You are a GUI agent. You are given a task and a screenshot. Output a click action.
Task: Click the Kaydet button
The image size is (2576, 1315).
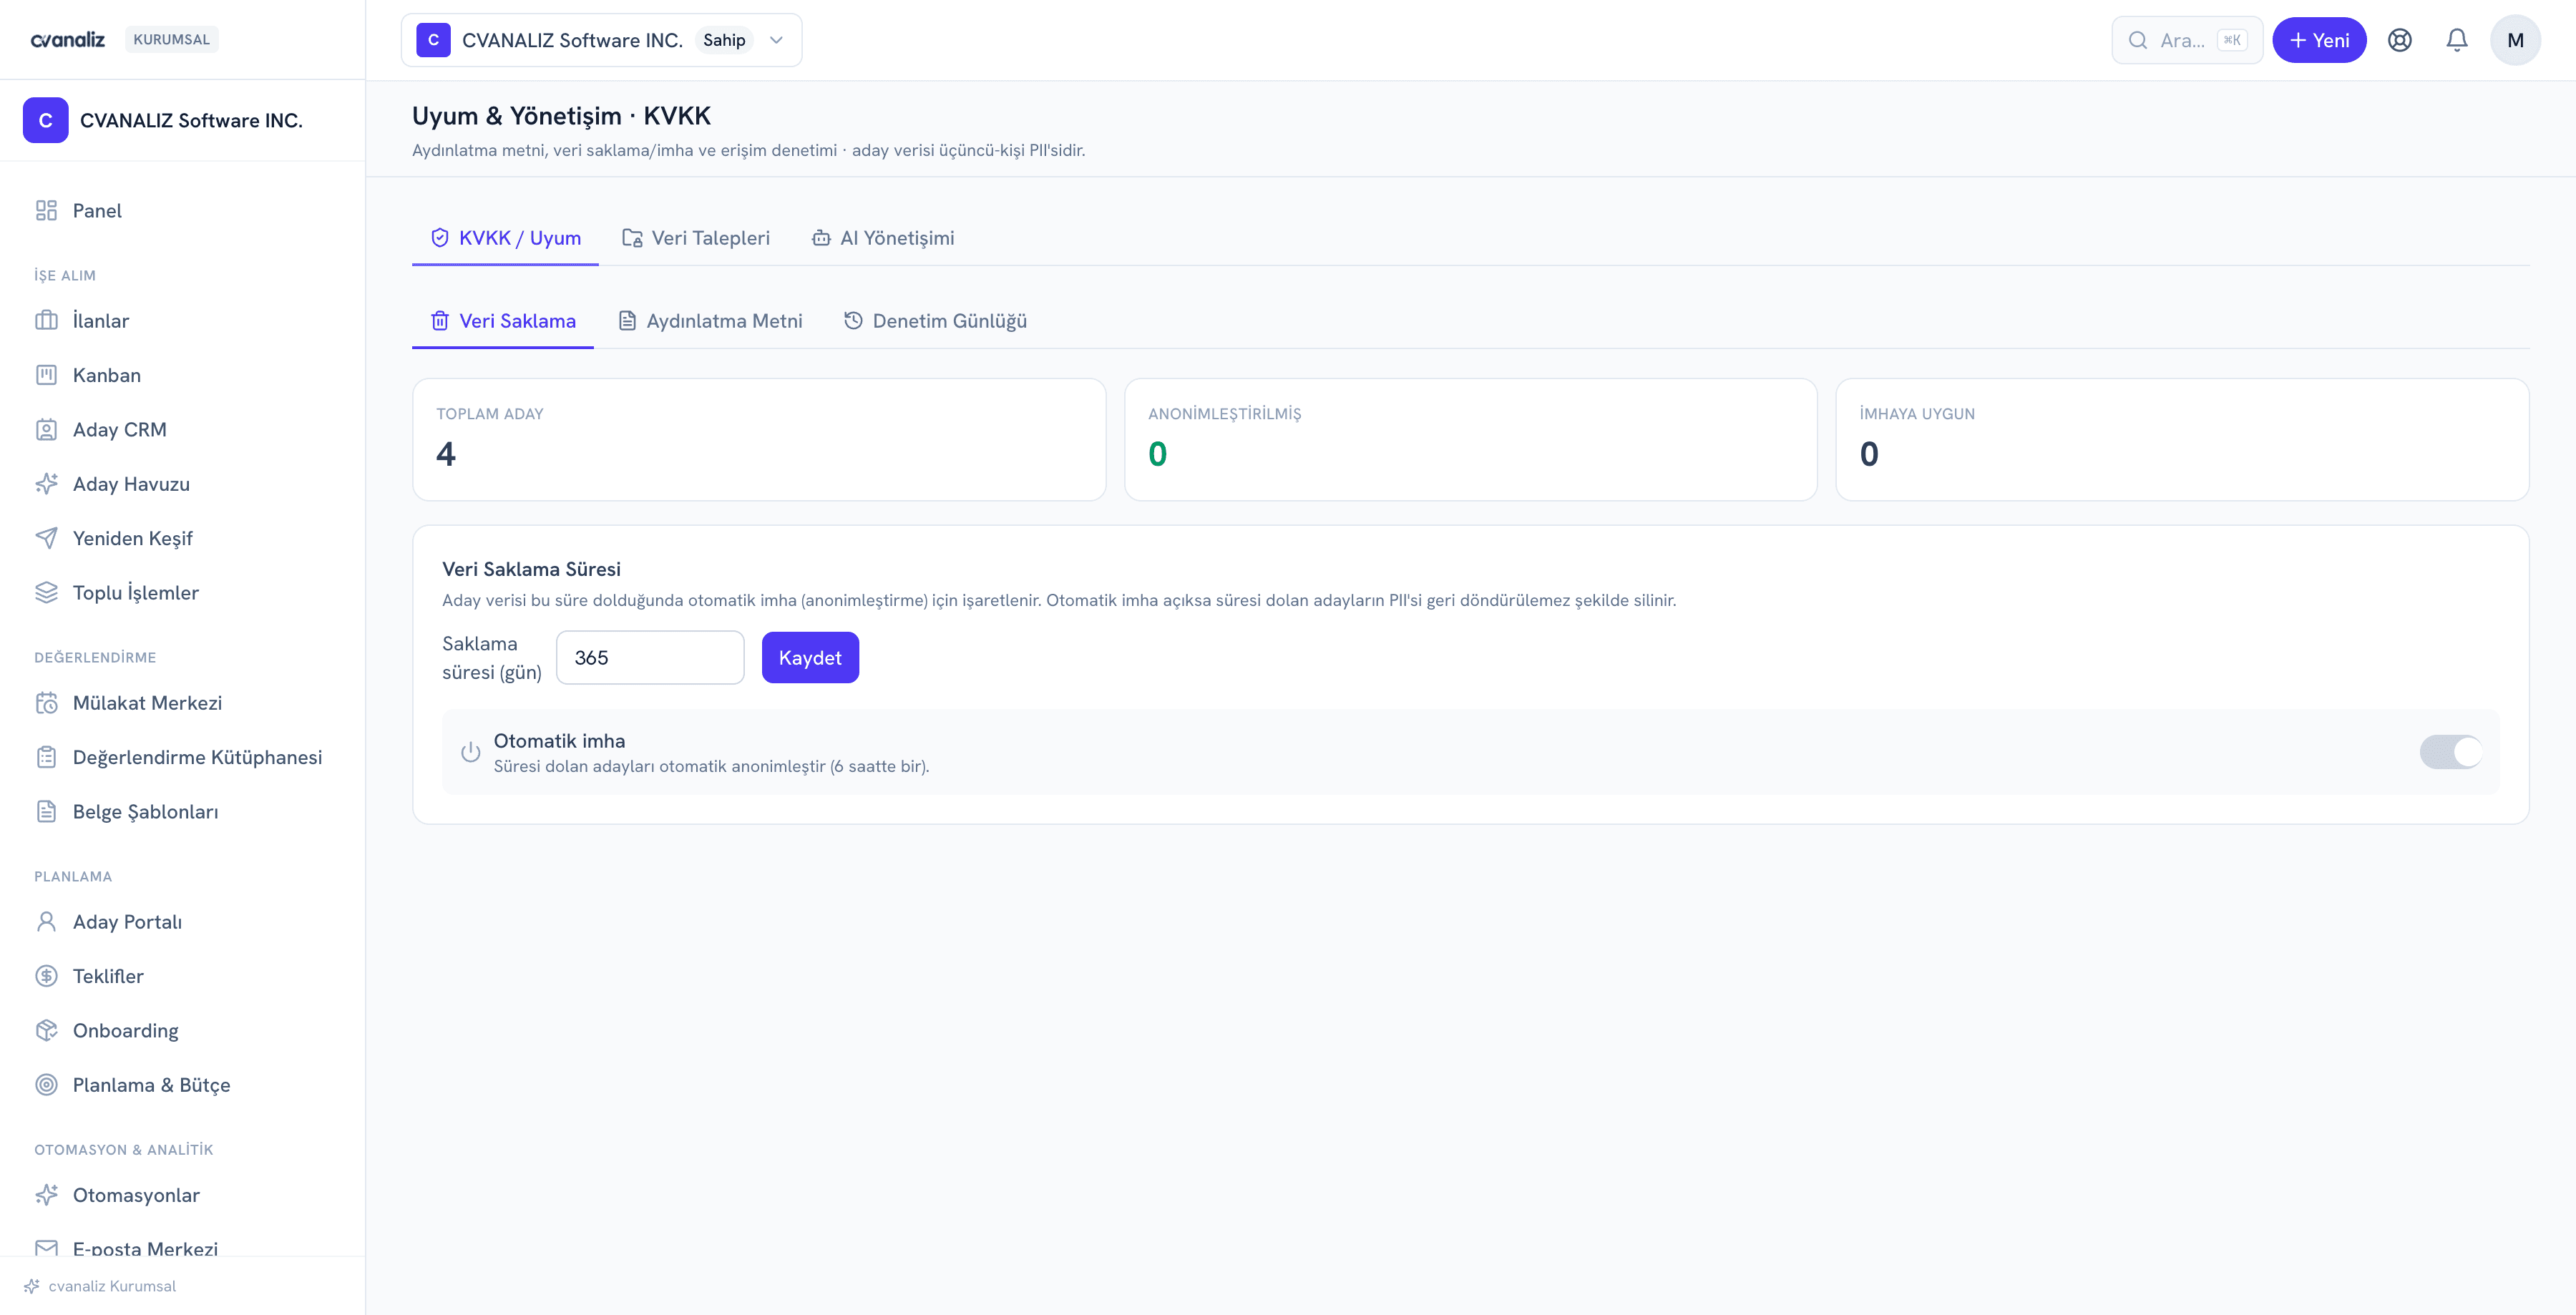(810, 657)
